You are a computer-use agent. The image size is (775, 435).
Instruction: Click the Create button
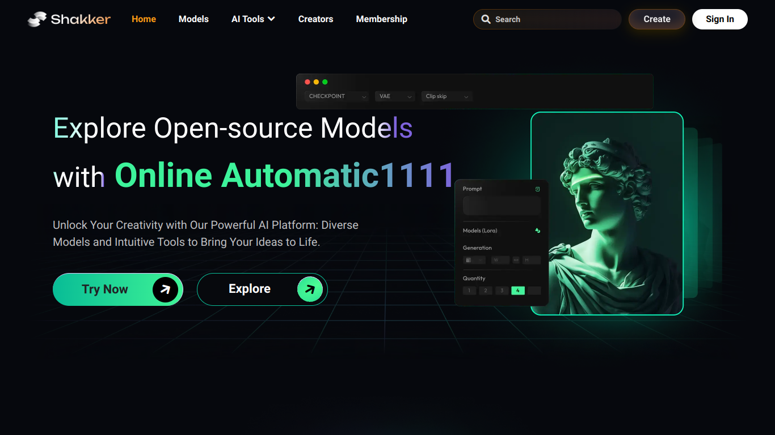[x=657, y=19]
